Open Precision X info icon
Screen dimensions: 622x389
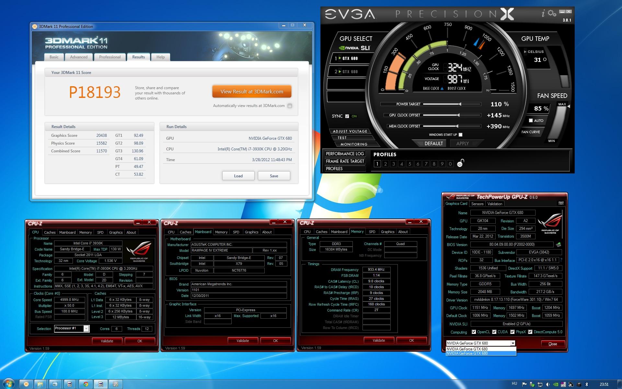pos(543,13)
